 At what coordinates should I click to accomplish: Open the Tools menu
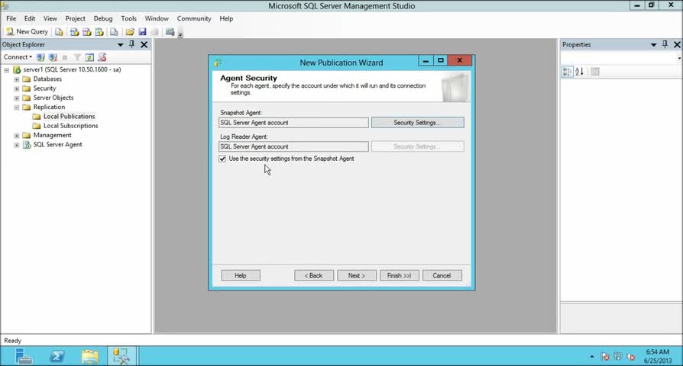click(128, 19)
